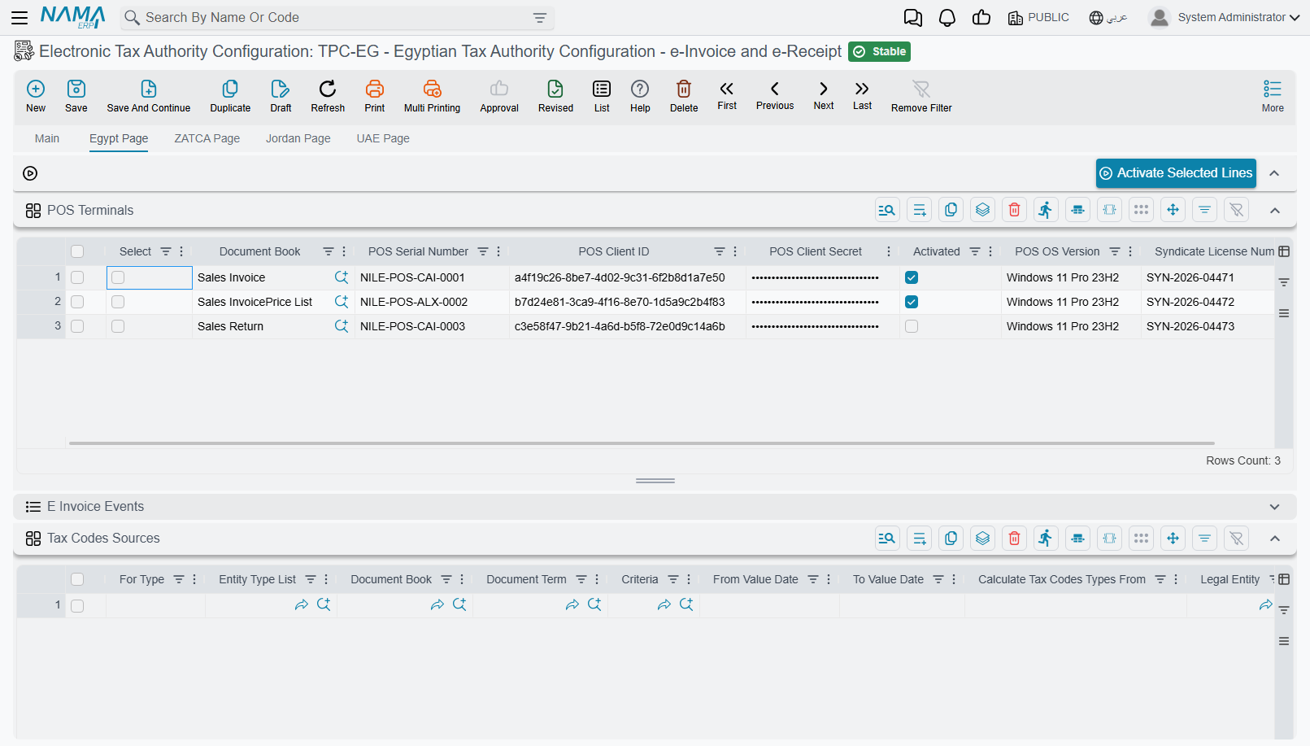Click the New record toolbar icon
The width and height of the screenshot is (1310, 746).
(x=36, y=96)
